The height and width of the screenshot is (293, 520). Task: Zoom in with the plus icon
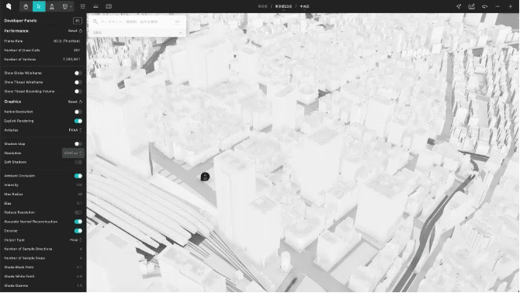(x=511, y=6)
